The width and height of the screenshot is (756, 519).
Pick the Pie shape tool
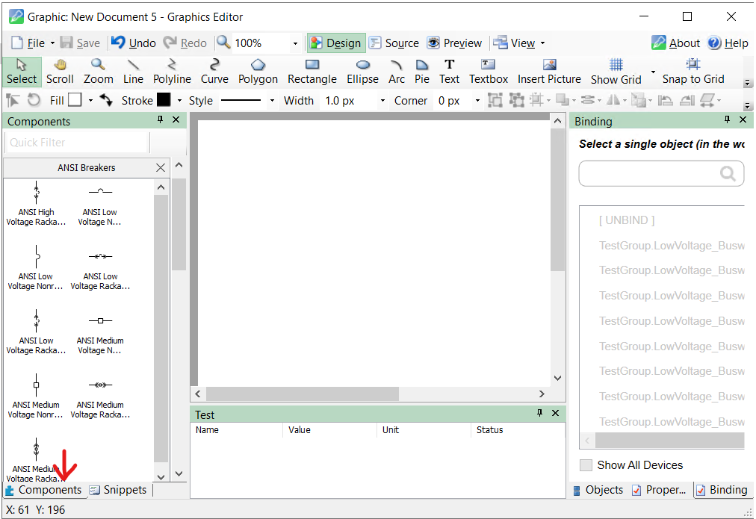(x=422, y=72)
